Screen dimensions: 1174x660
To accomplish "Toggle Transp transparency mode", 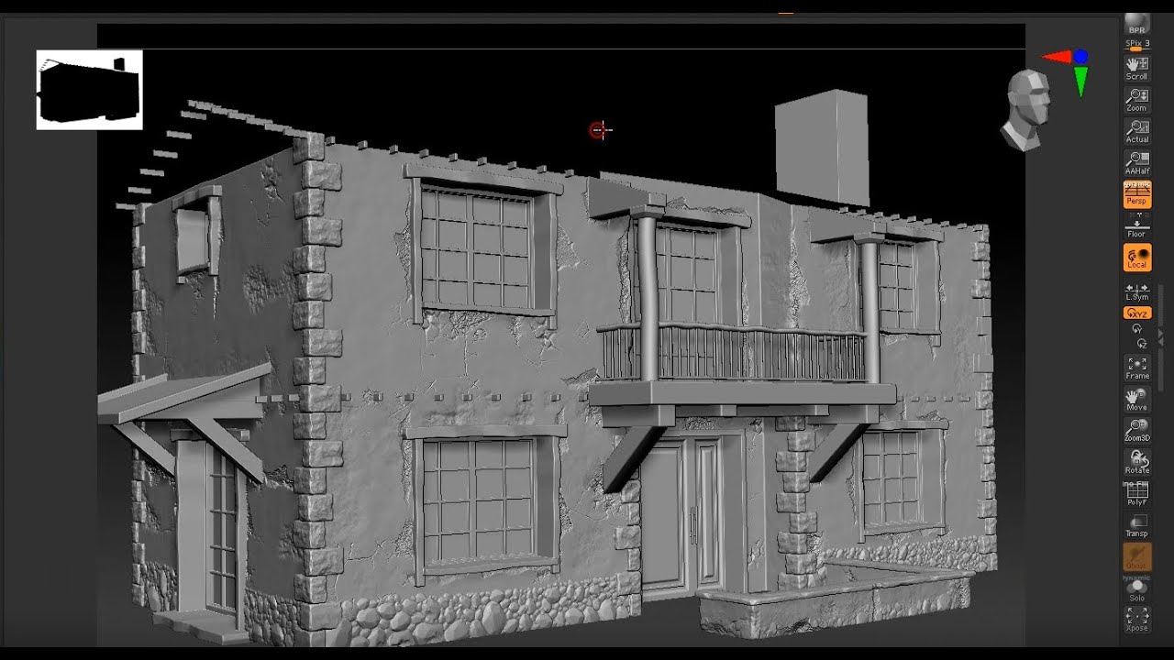I will (1137, 525).
